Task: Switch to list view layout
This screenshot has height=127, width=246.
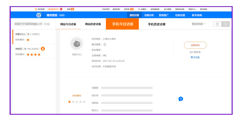Action: [x=226, y=24]
